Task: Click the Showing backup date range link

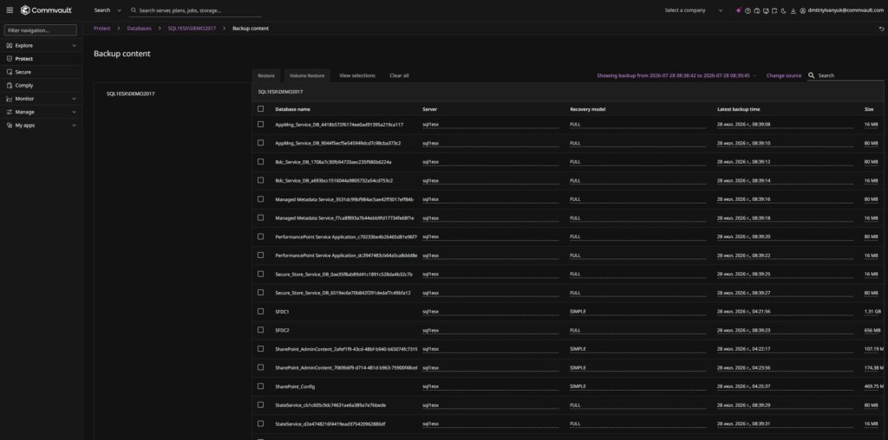Action: pyautogui.click(x=673, y=75)
